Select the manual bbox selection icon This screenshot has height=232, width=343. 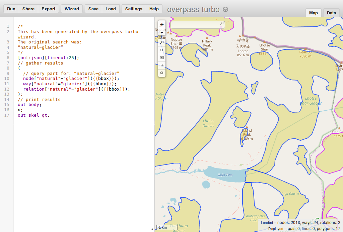[x=162, y=50]
